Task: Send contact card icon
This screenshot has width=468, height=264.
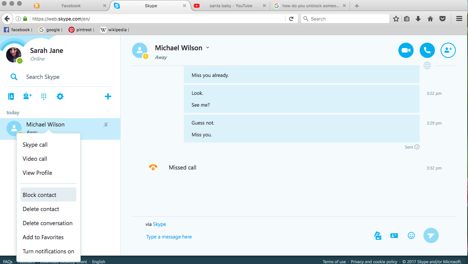Action: 394,235
